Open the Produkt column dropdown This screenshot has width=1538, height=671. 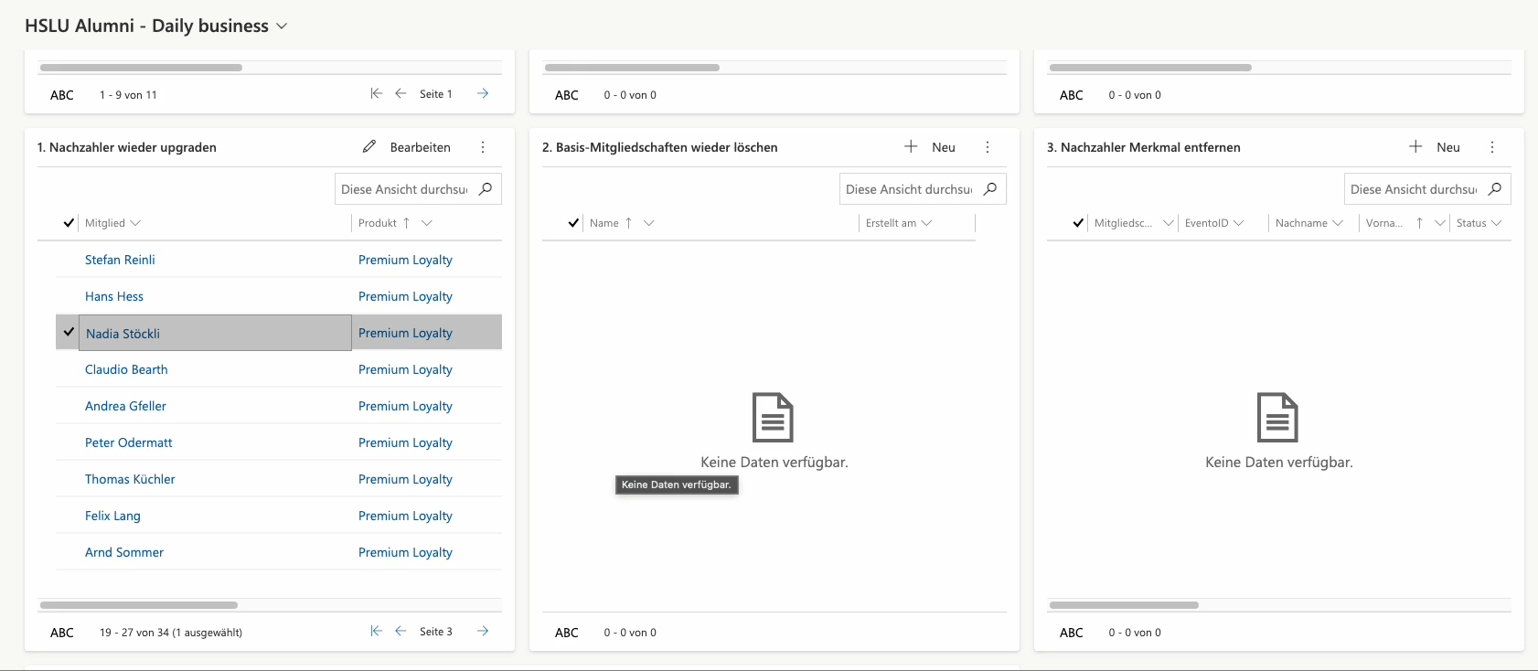pyautogui.click(x=426, y=223)
